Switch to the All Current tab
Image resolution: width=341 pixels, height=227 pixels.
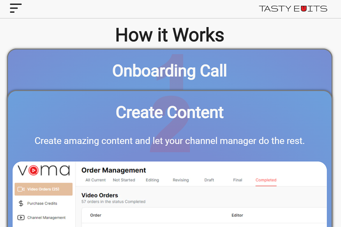pos(95,180)
